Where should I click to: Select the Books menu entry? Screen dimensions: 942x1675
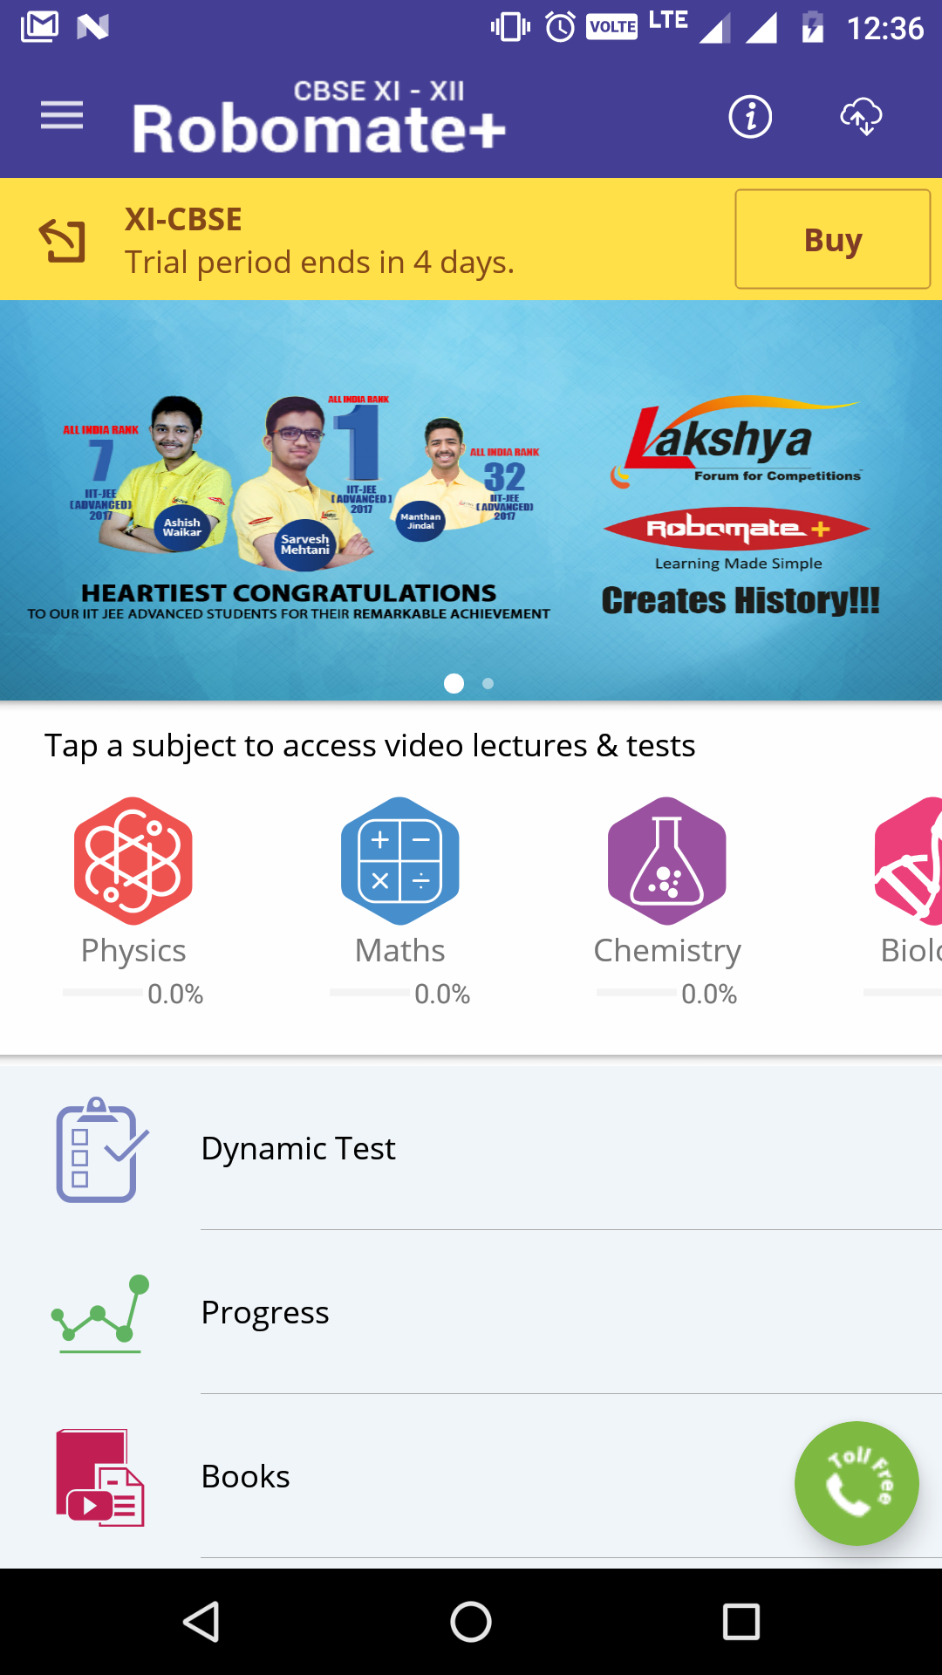pos(471,1476)
